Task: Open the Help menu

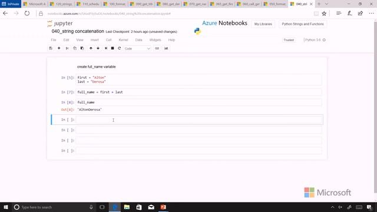Action: pos(171,40)
